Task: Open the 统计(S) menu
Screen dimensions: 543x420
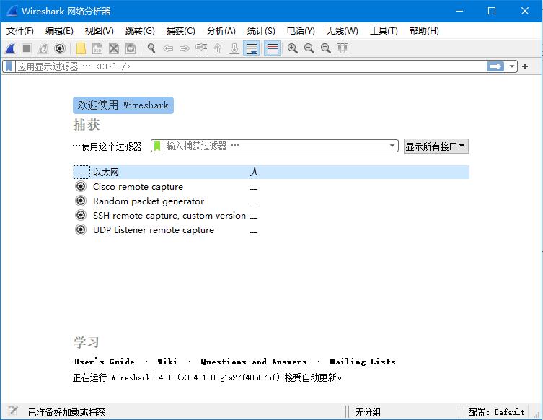Action: coord(261,31)
